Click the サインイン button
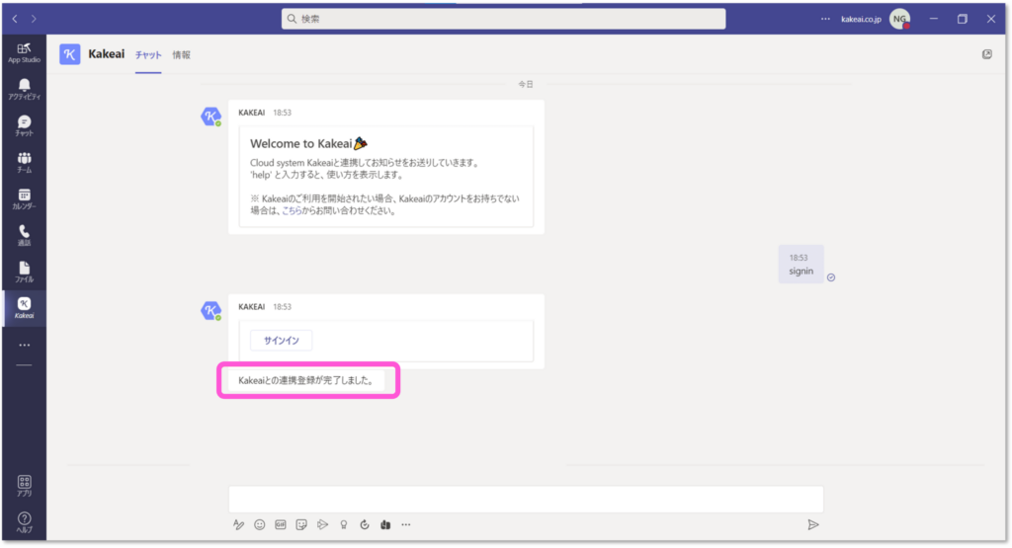 click(282, 341)
